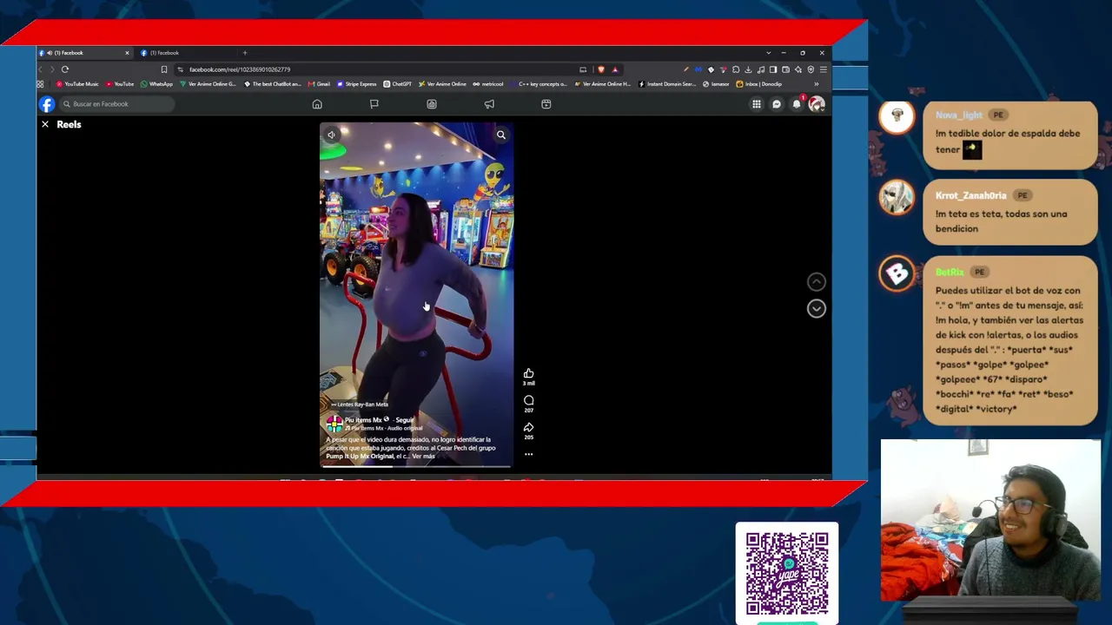1112x625 pixels.
Task: Toggle the browser sidebar panel icon
Action: click(773, 69)
